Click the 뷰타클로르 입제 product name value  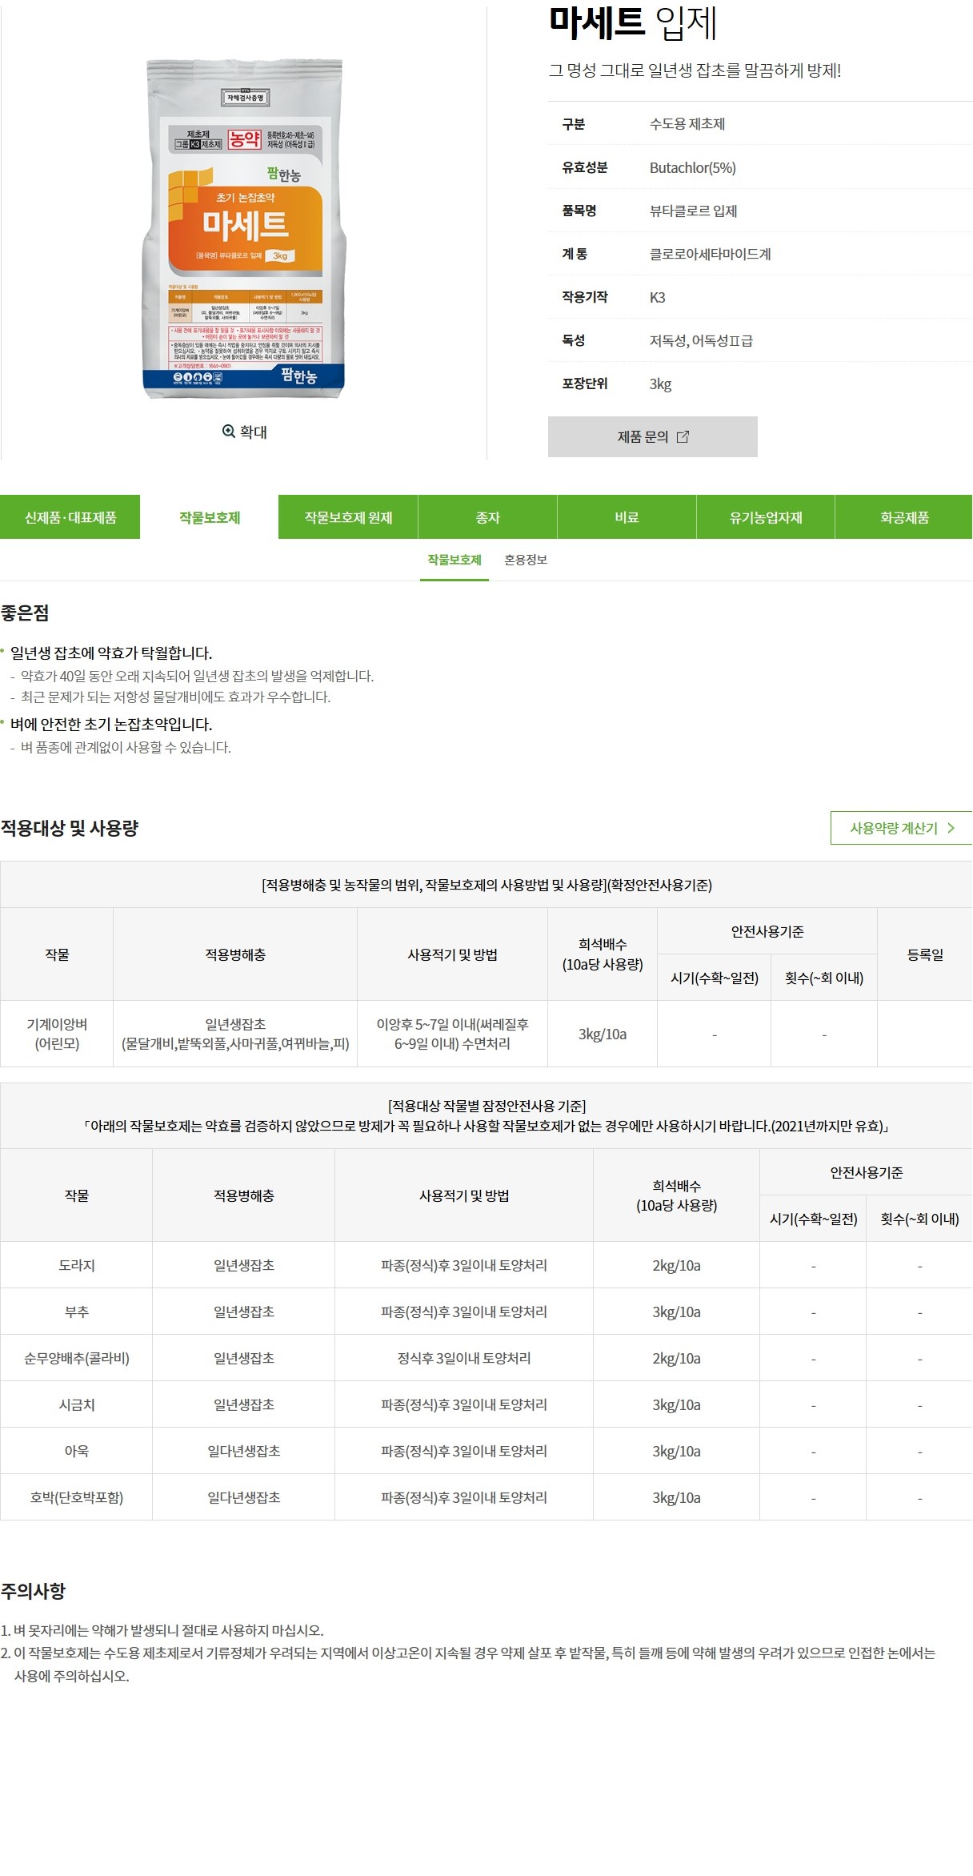[694, 211]
